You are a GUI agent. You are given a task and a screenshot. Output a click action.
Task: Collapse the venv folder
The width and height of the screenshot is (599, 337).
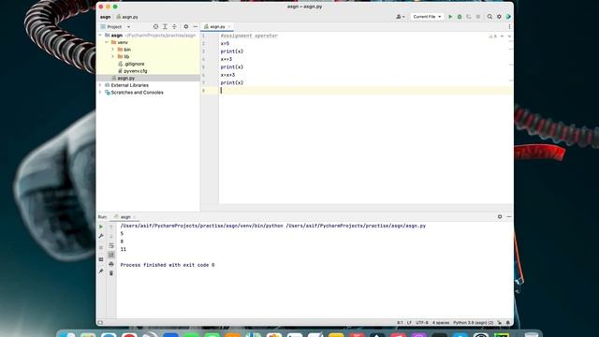click(107, 42)
